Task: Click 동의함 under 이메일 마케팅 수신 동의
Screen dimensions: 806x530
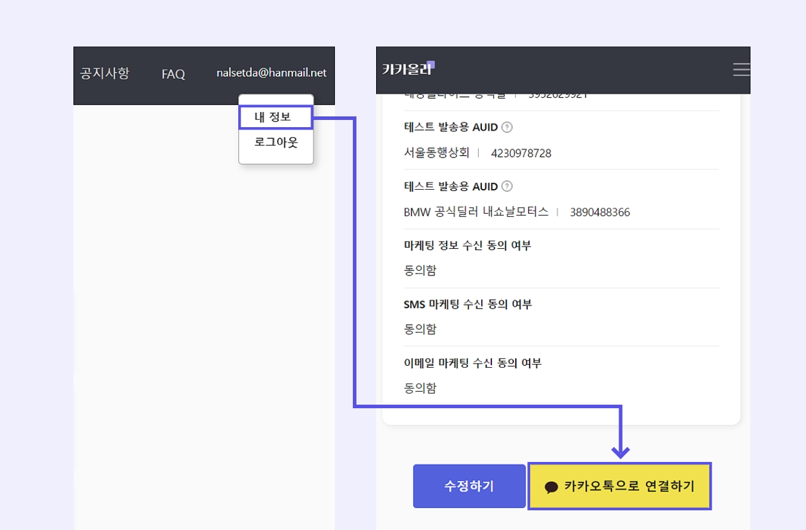Action: (420, 388)
